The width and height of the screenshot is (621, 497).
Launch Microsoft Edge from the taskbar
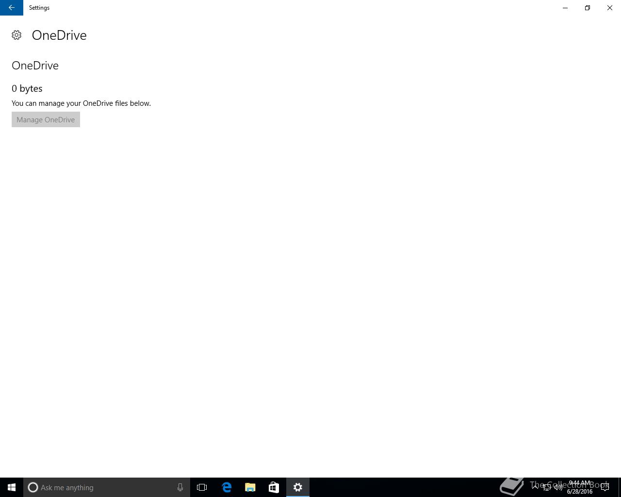click(x=227, y=487)
